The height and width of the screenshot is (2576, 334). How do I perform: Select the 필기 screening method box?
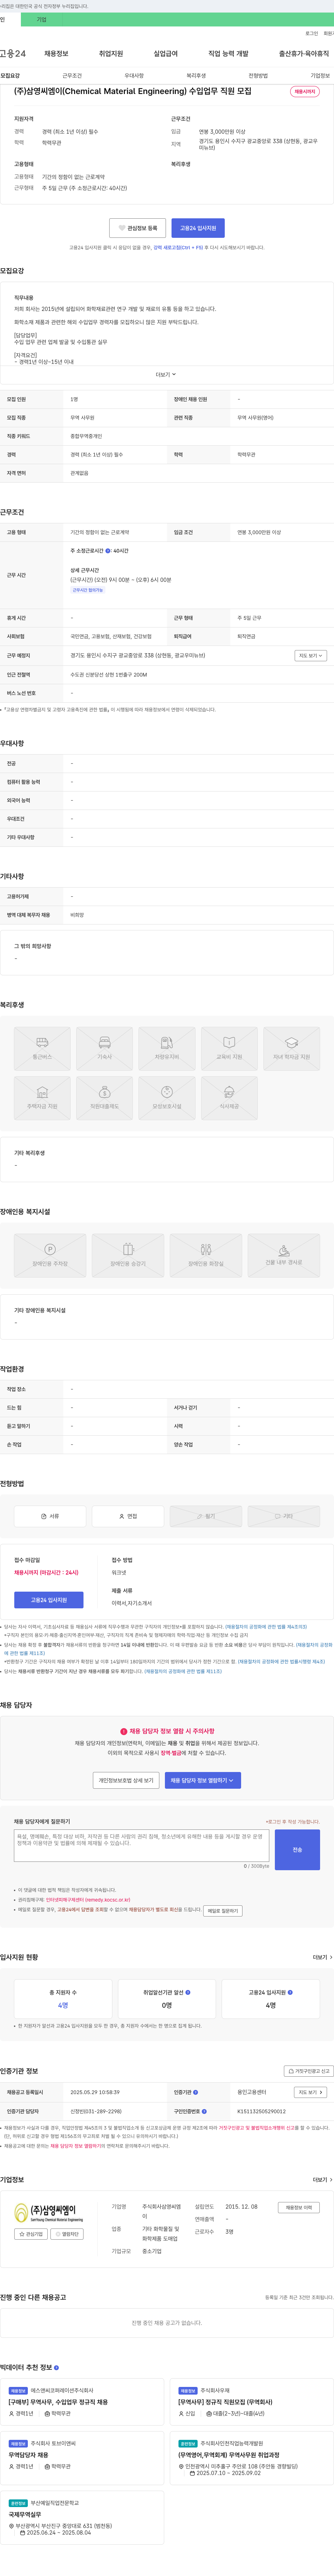(206, 1516)
